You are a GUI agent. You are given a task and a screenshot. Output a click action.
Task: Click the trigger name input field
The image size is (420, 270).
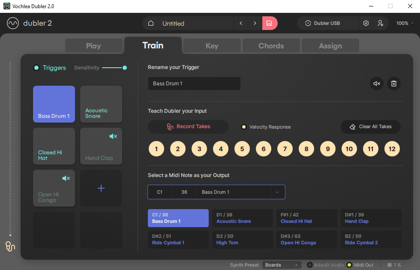[x=194, y=84]
